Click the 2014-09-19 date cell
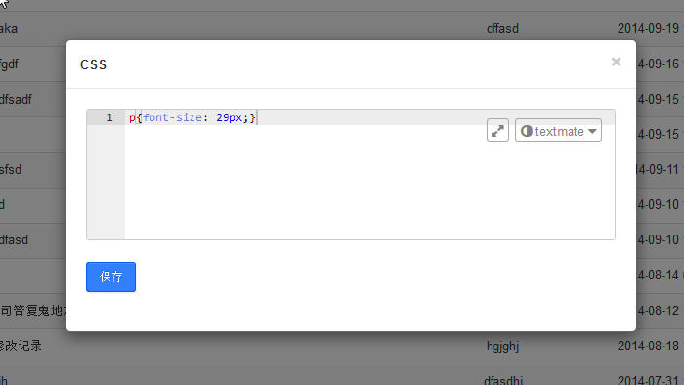The image size is (684, 385). [x=648, y=29]
